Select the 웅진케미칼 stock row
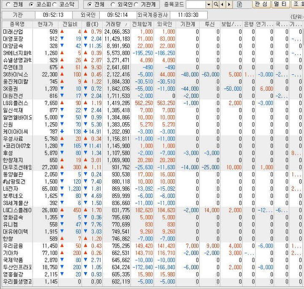This screenshot has width=304, height=289. (x=152, y=81)
